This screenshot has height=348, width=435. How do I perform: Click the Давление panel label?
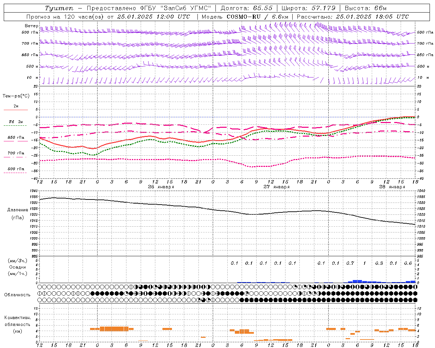tap(18, 210)
